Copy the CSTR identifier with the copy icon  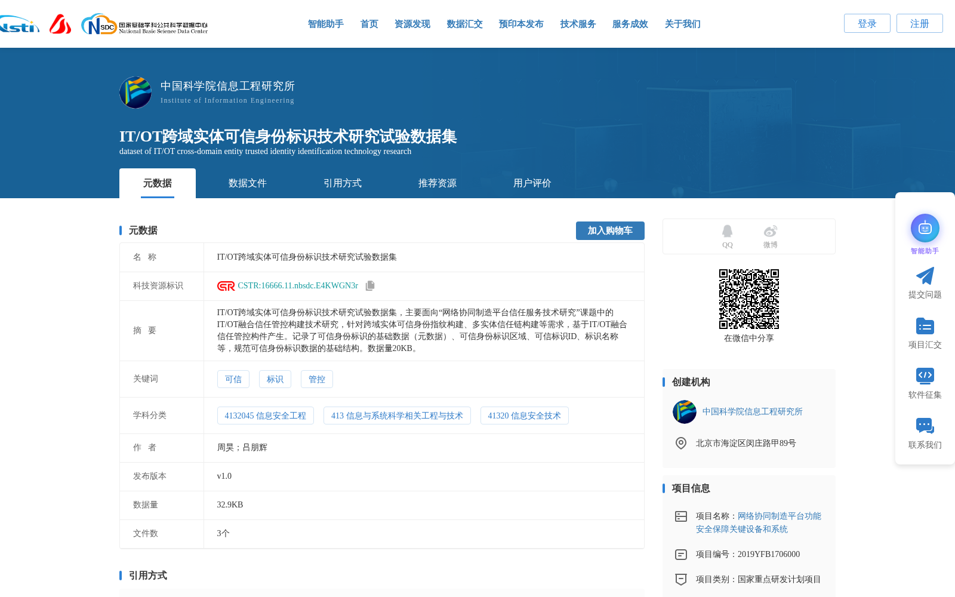(x=370, y=286)
